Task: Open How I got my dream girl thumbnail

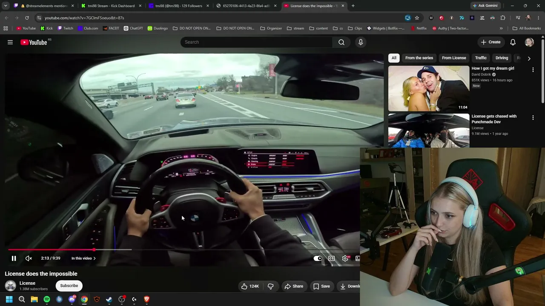Action: [429, 88]
